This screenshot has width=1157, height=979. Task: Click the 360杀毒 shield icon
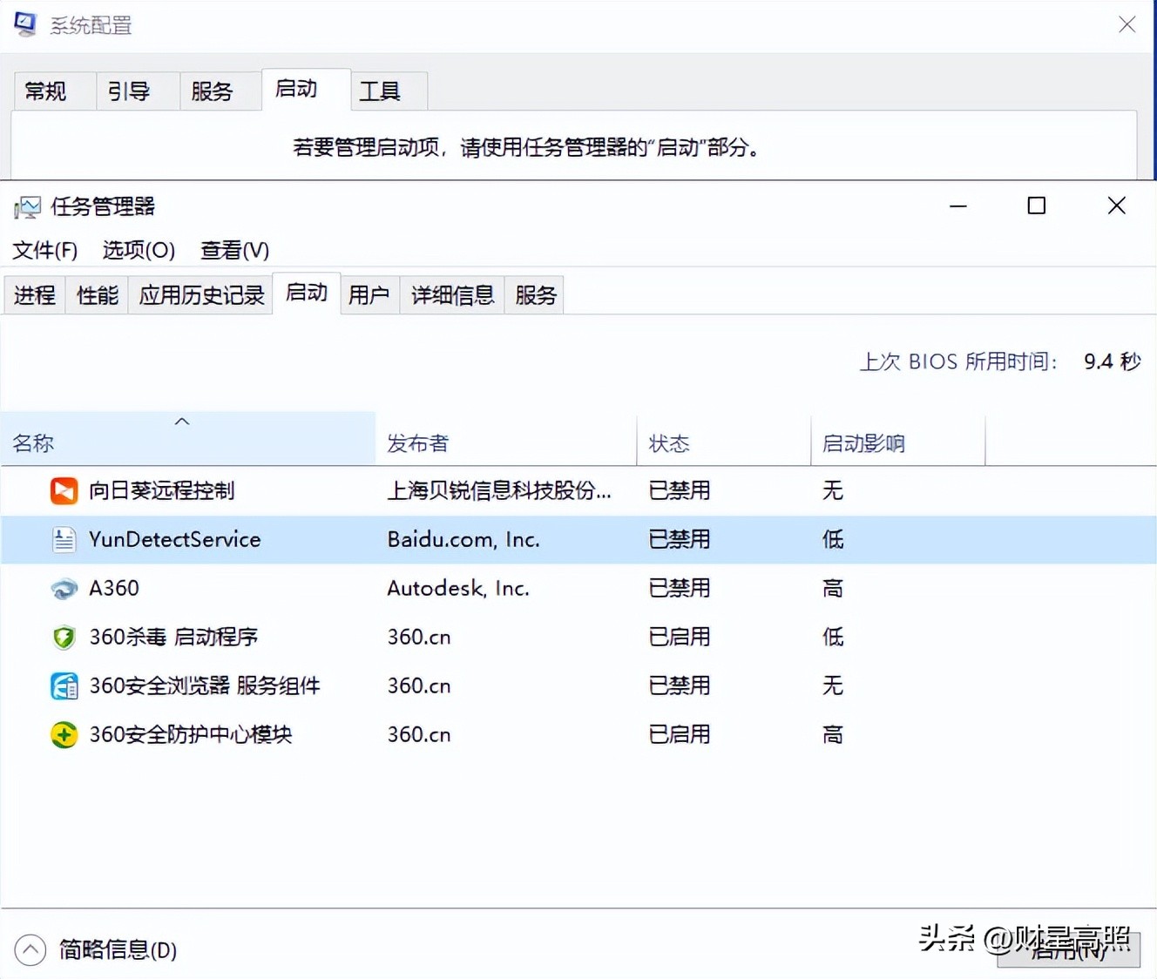[64, 638]
